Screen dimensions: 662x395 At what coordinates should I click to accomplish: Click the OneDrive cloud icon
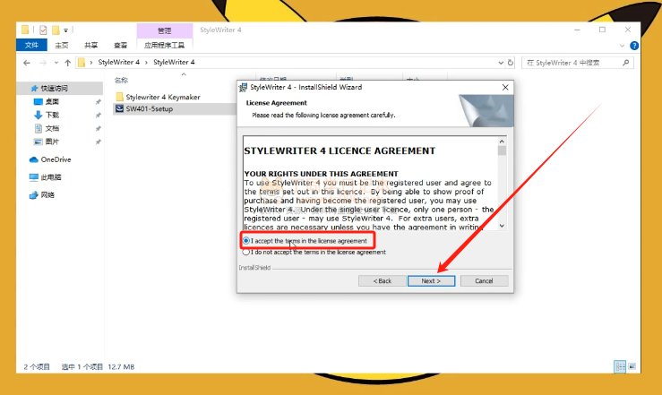click(34, 159)
